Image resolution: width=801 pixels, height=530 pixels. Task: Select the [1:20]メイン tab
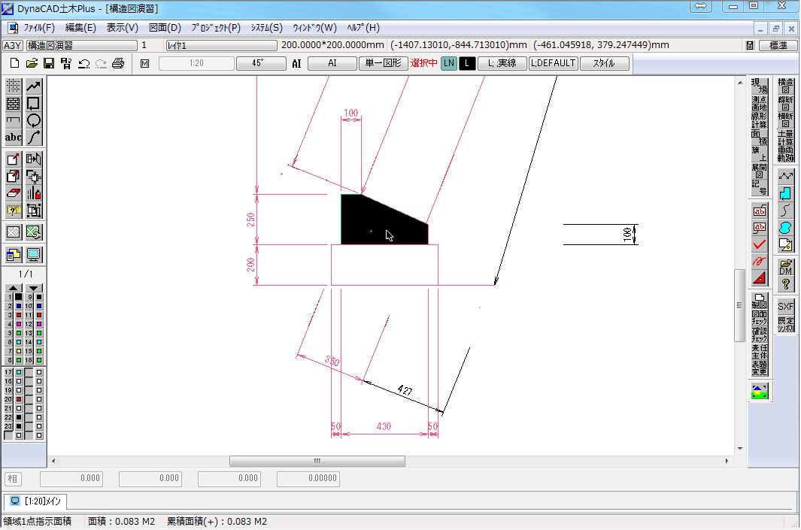click(x=36, y=501)
